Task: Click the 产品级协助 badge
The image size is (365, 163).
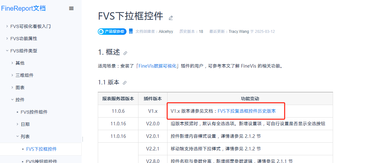Action: [112, 32]
